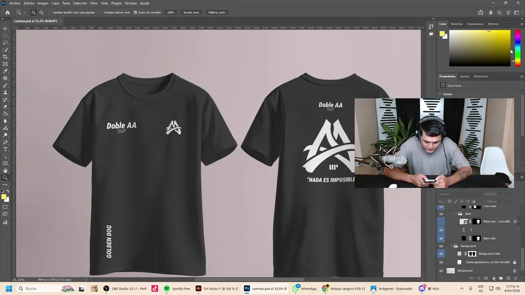Select the Path Selection arrow tool
This screenshot has height=295, width=525.
coord(5,157)
